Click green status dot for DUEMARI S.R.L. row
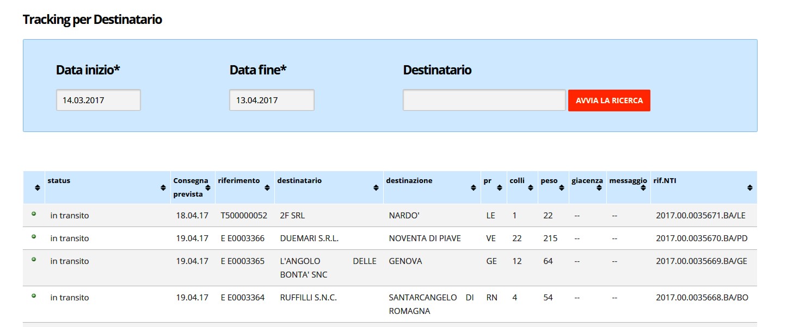 34,237
